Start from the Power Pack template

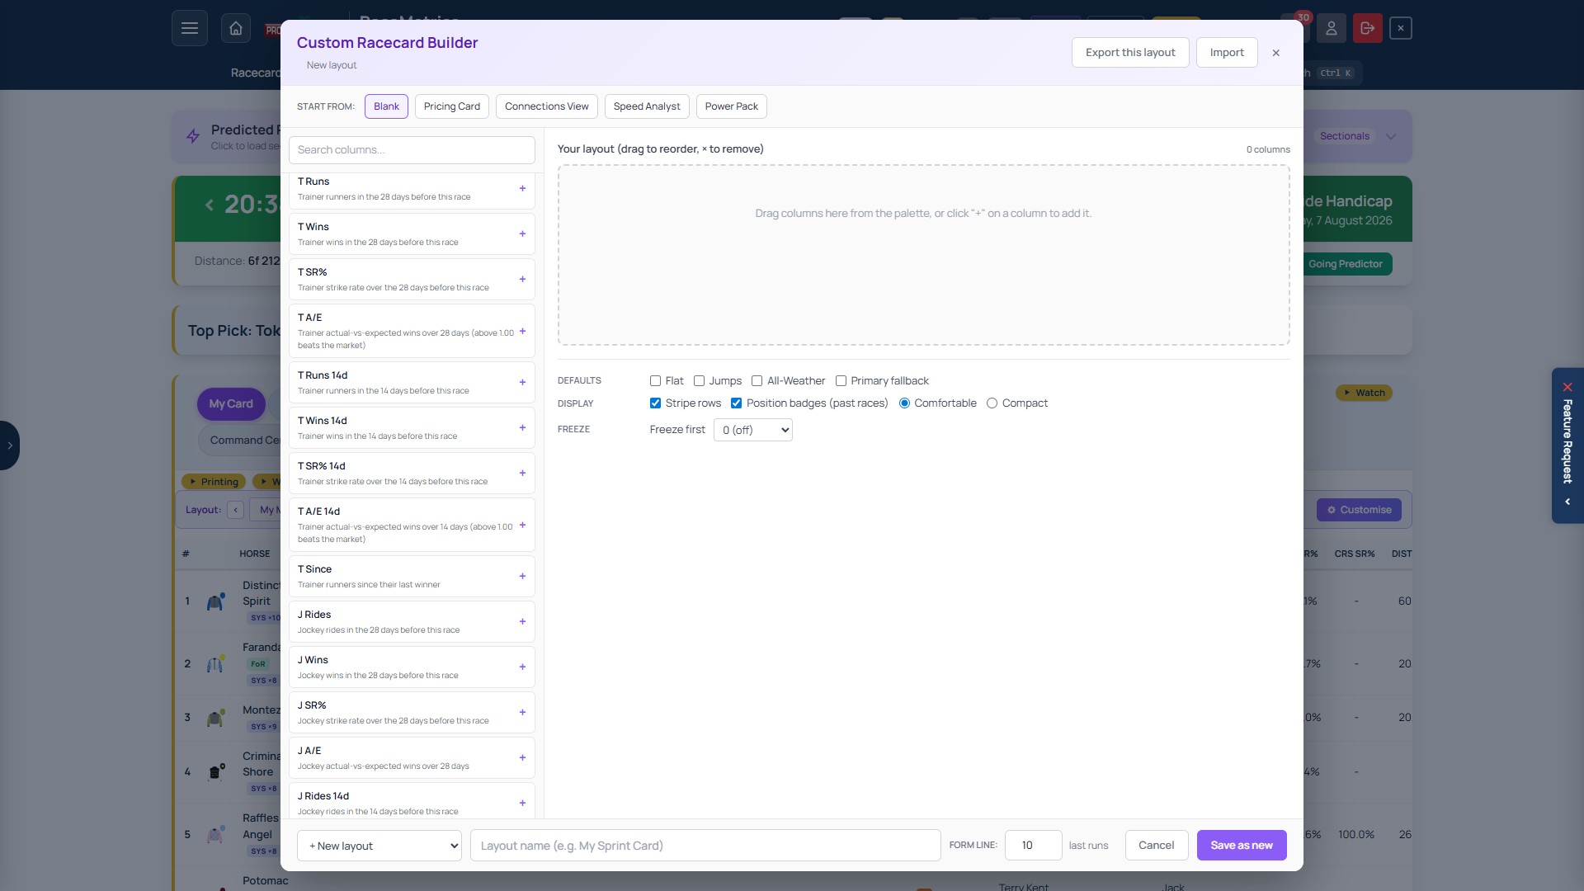732,106
